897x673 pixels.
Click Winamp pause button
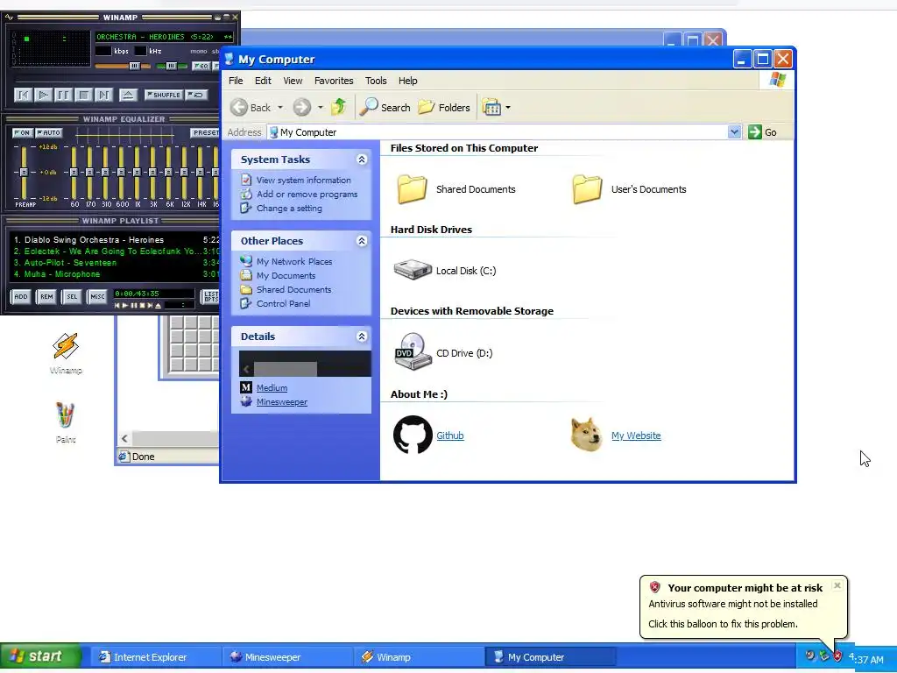tap(63, 95)
